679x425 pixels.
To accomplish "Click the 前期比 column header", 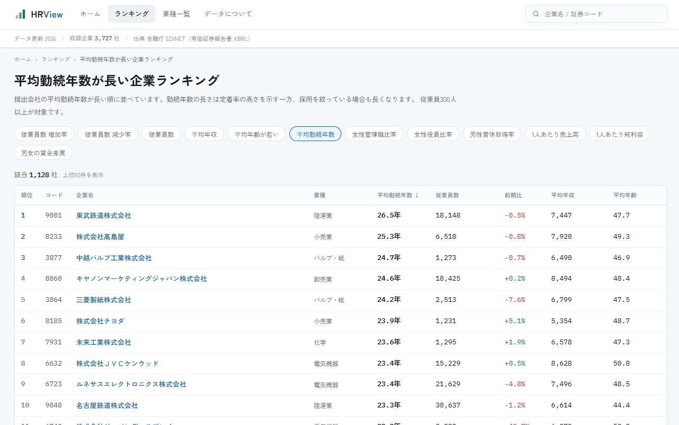I will pyautogui.click(x=513, y=195).
